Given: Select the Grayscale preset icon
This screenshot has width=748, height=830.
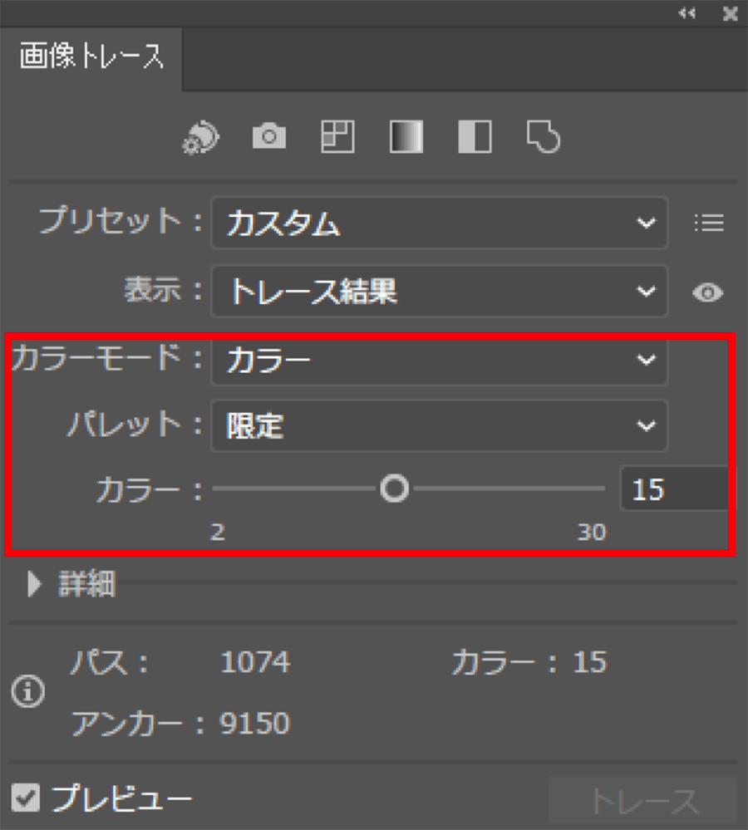Looking at the screenshot, I should [x=406, y=136].
